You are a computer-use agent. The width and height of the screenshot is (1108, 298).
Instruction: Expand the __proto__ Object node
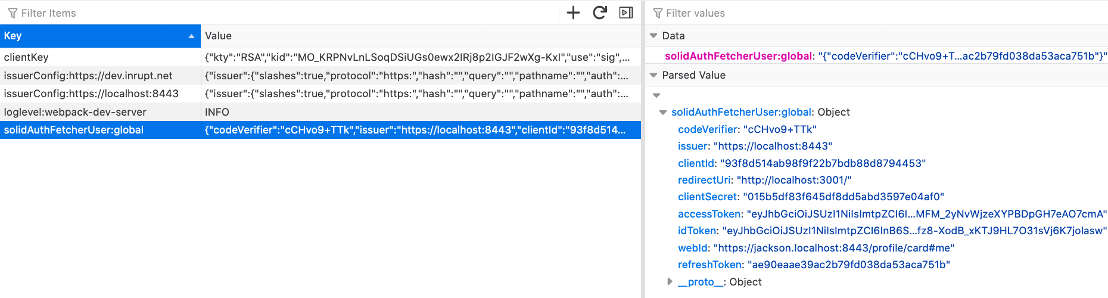tap(670, 282)
